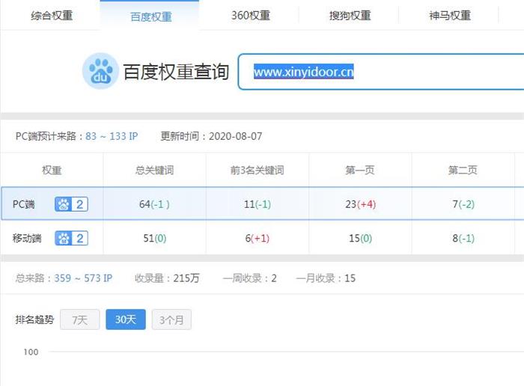Click the 移动端 row label
Image resolution: width=524 pixels, height=386 pixels.
27,238
